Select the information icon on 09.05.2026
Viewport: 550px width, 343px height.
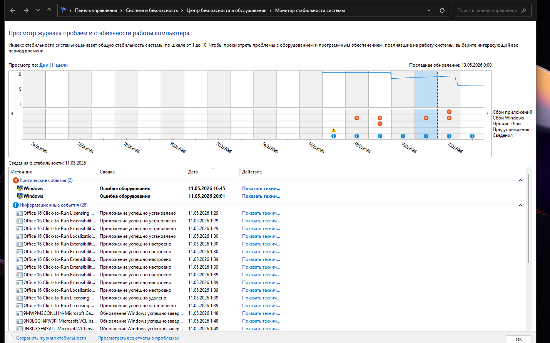pos(380,136)
